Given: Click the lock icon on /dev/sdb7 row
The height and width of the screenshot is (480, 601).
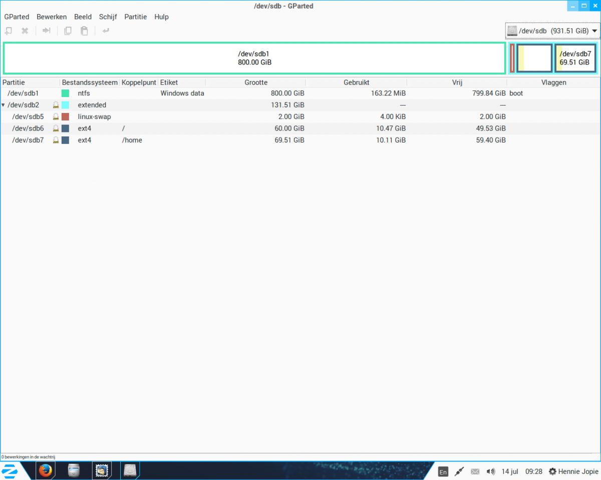Looking at the screenshot, I should [x=56, y=140].
